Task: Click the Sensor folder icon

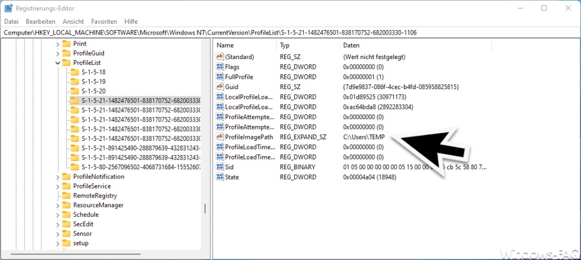Action: coord(66,234)
